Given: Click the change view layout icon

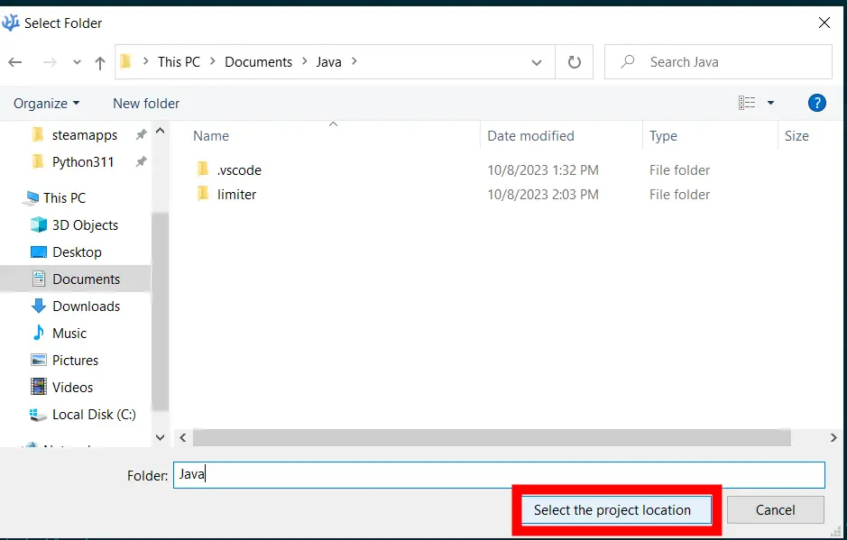Looking at the screenshot, I should point(747,103).
